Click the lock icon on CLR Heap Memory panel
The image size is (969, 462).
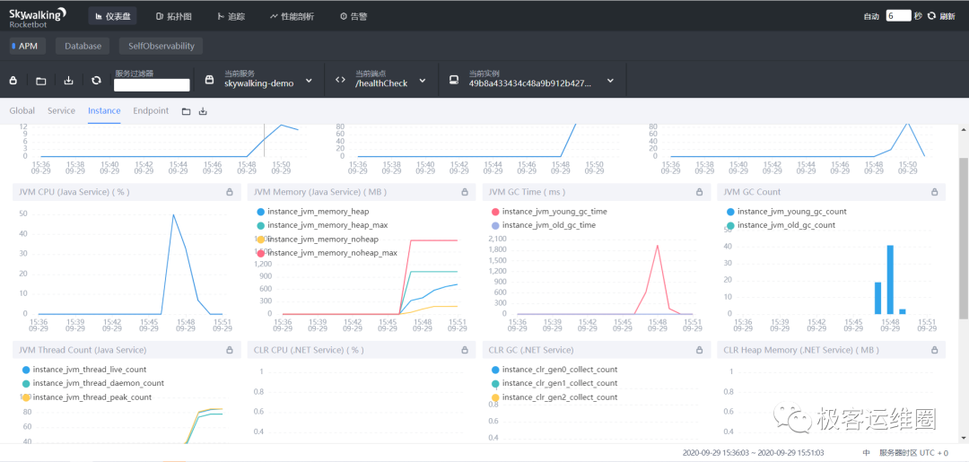click(x=934, y=350)
